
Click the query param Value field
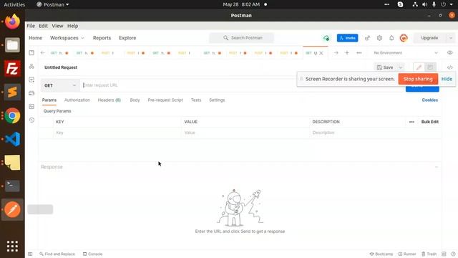(245, 133)
